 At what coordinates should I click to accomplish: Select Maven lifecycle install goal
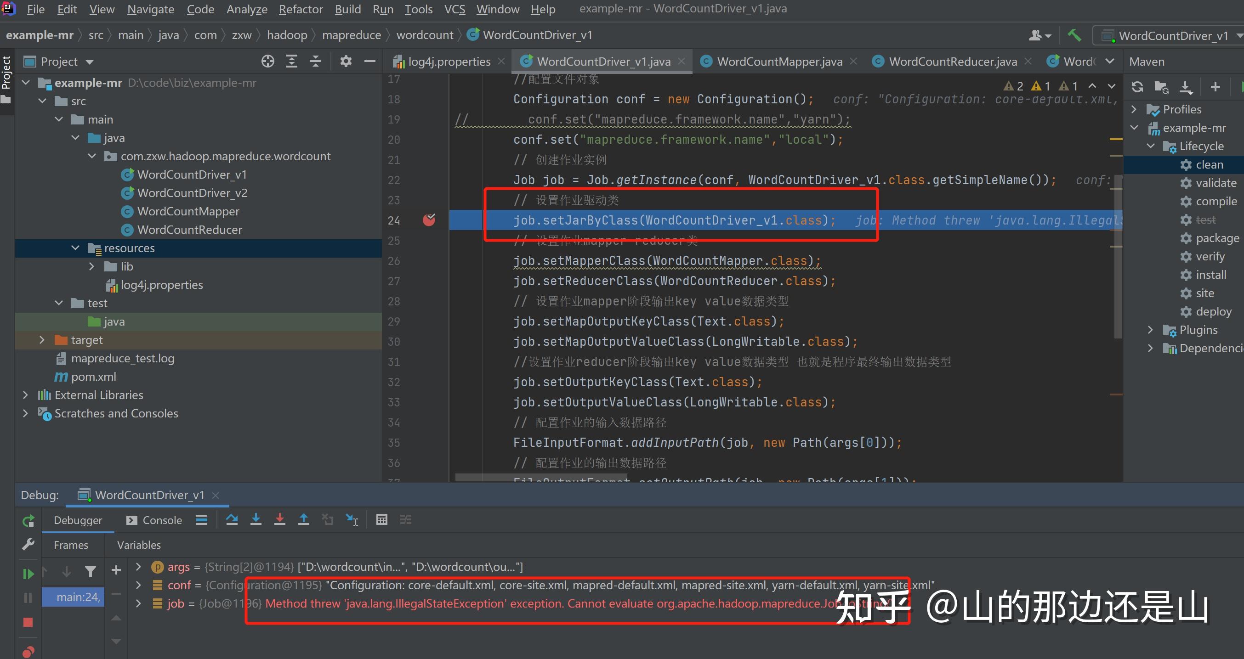click(1210, 275)
